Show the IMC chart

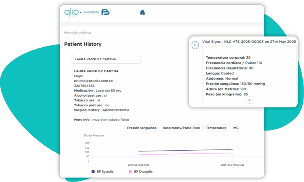pyautogui.click(x=236, y=128)
